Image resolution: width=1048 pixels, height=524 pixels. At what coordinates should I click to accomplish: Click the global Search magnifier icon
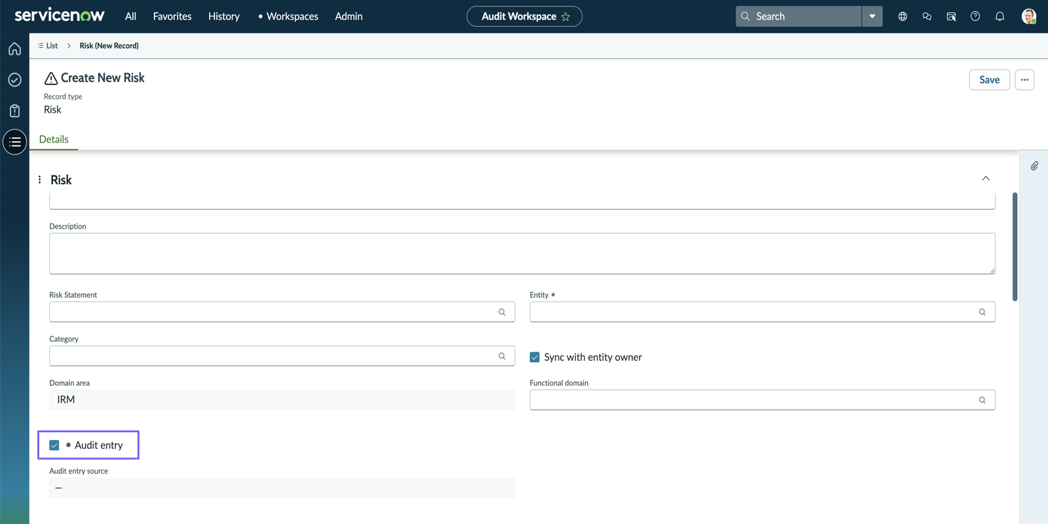coord(745,16)
